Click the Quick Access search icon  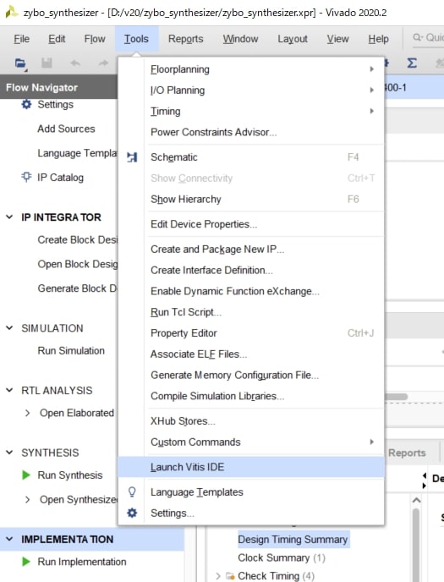(x=418, y=37)
